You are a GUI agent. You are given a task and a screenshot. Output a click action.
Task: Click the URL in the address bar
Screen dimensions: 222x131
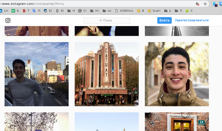[x=32, y=4]
